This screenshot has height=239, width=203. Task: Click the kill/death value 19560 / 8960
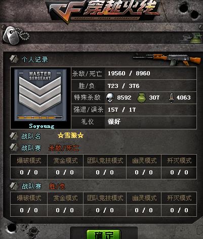[129, 73]
